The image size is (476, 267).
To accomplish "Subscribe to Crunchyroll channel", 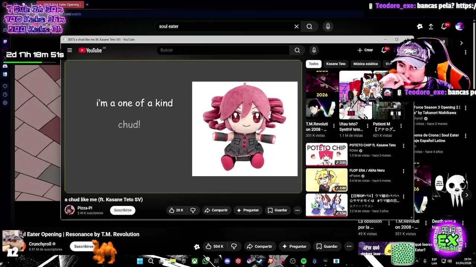I will [x=84, y=246].
